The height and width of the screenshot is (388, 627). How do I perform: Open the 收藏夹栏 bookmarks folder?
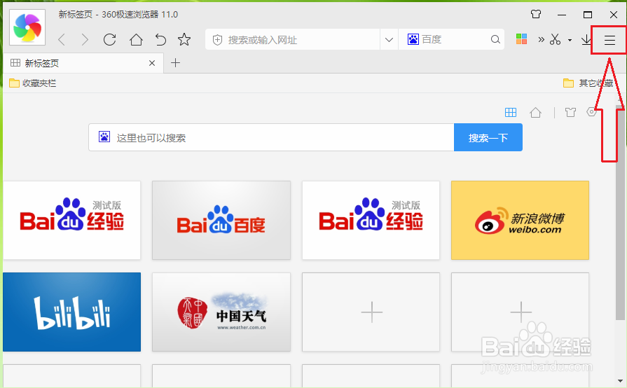(x=33, y=83)
